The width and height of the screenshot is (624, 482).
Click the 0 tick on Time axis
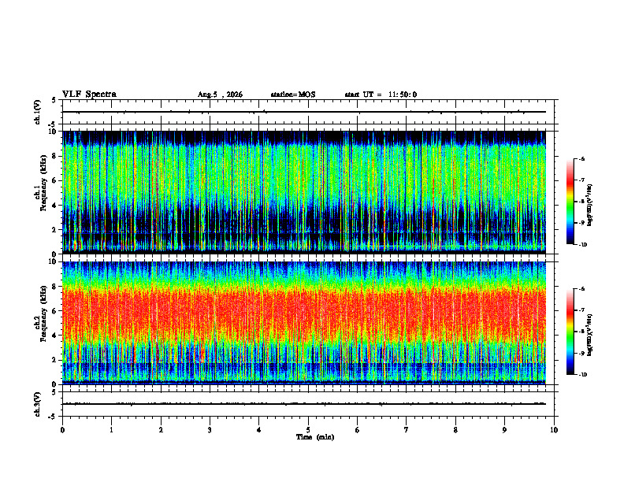(x=62, y=430)
